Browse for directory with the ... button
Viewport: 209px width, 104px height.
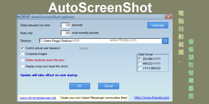click(165, 41)
